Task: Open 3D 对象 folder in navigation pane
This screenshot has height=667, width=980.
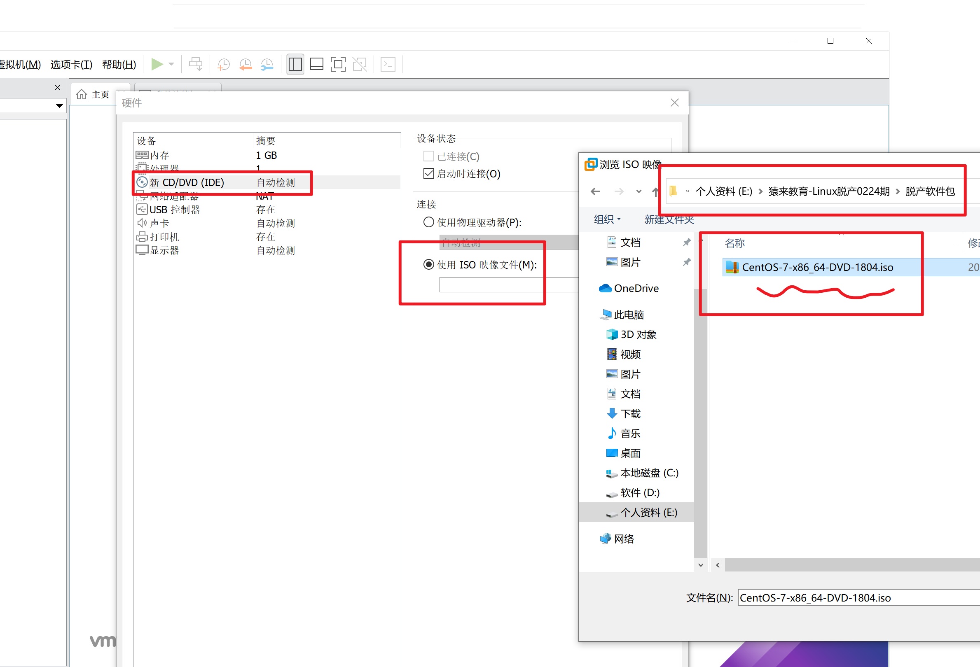Action: (x=632, y=335)
